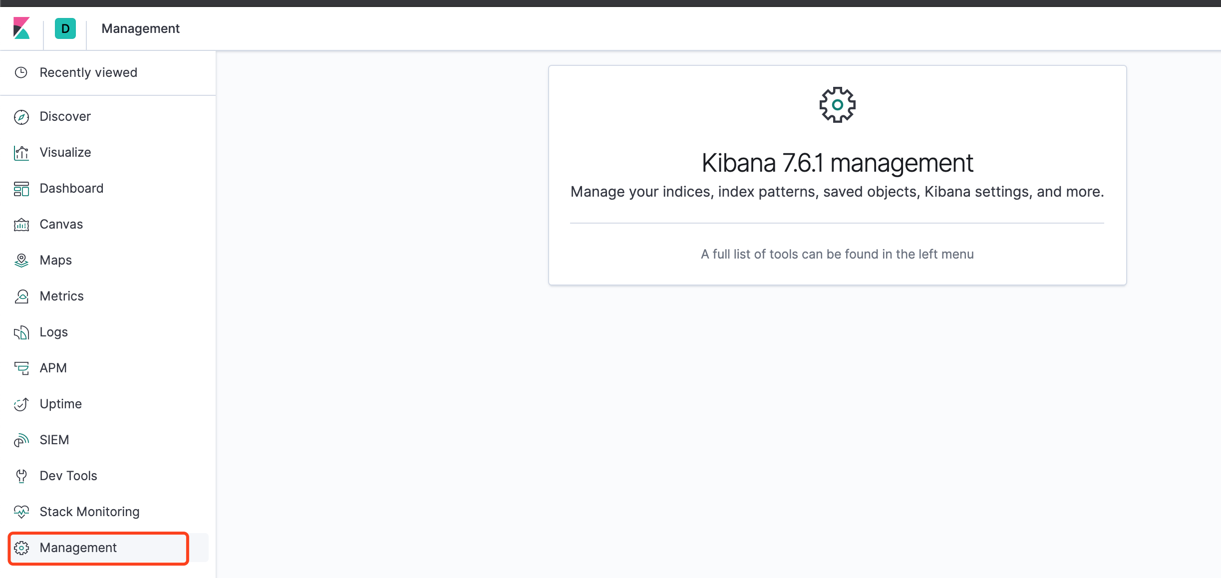Open the D space avatar
1221x578 pixels.
coord(65,28)
